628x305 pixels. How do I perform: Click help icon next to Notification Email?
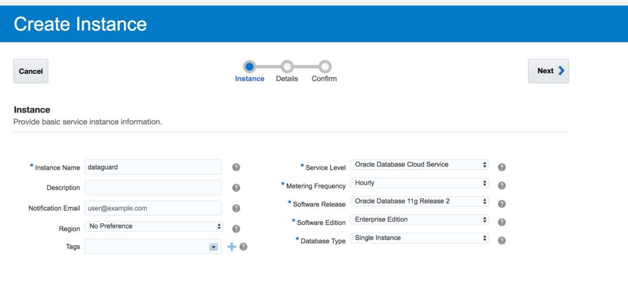tap(236, 208)
